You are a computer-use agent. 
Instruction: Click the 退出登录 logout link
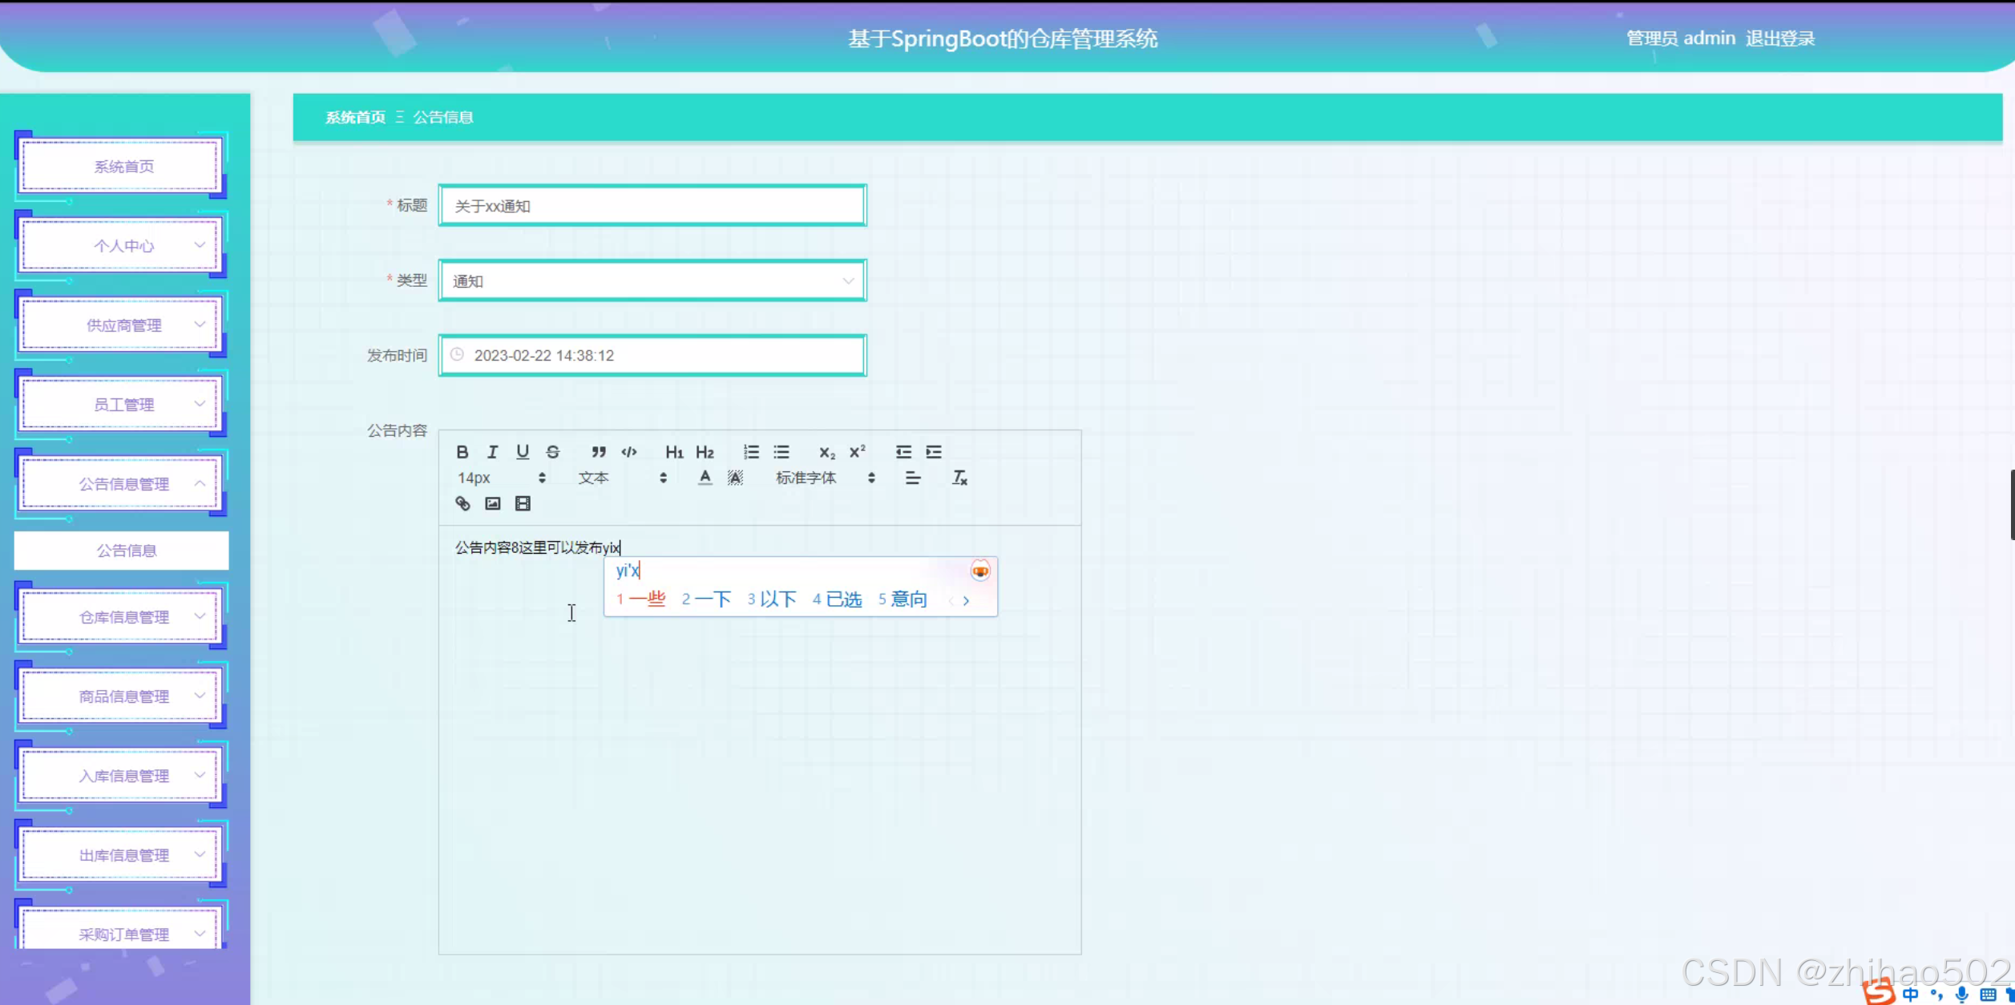pos(1779,38)
